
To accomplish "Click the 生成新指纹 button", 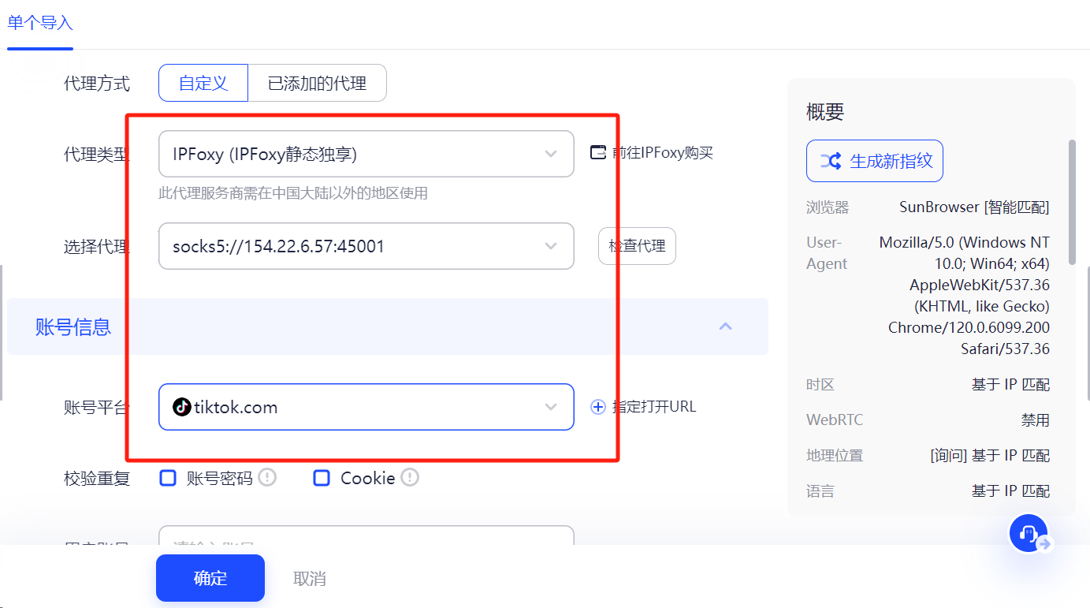I will (x=875, y=162).
